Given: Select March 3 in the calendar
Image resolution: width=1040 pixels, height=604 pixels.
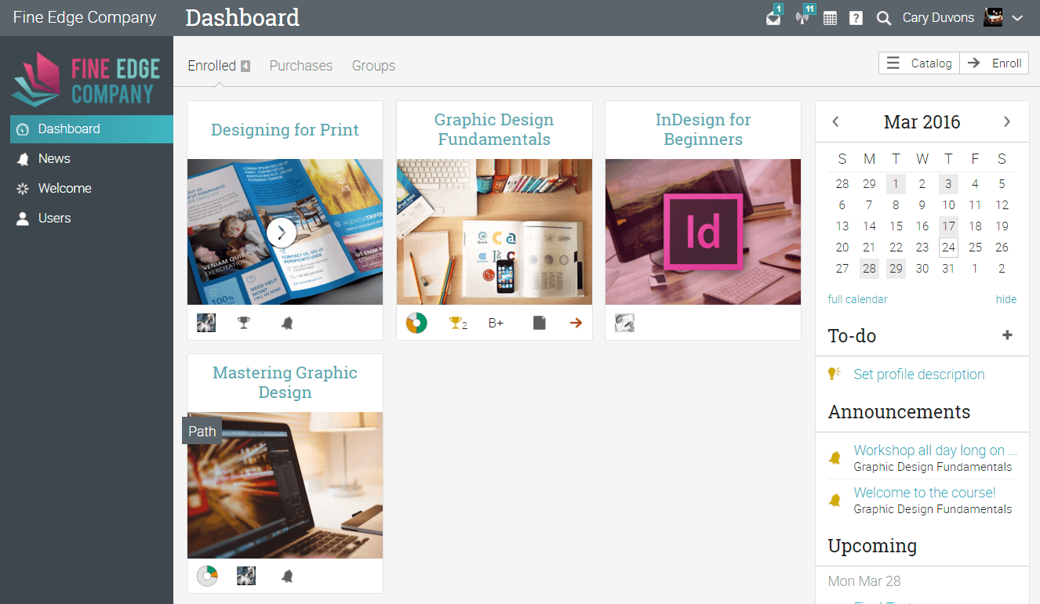Looking at the screenshot, I should click(x=948, y=184).
